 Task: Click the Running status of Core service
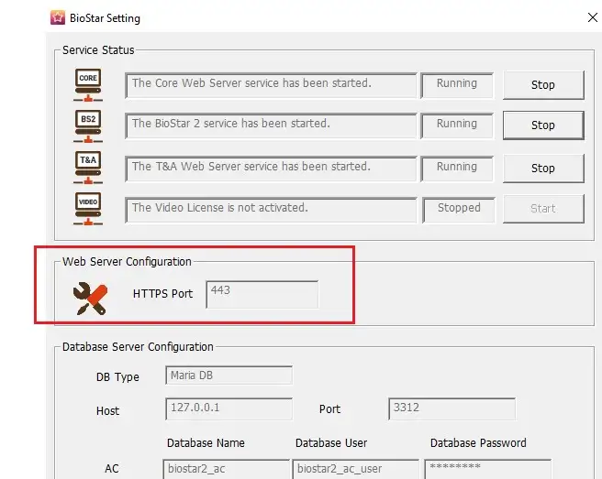pos(457,85)
